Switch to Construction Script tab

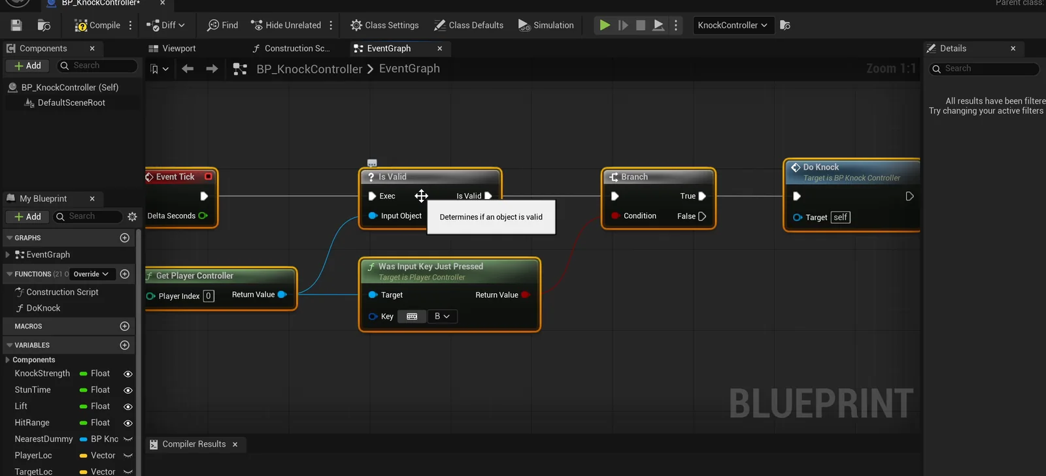coord(291,48)
